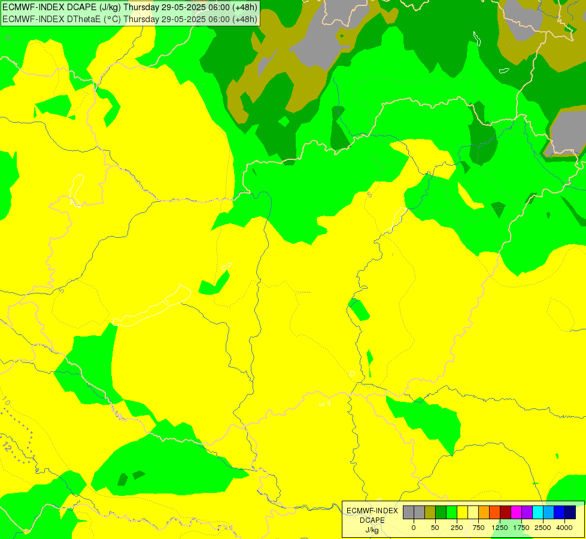Select the dark green legend swatch

pos(441,512)
